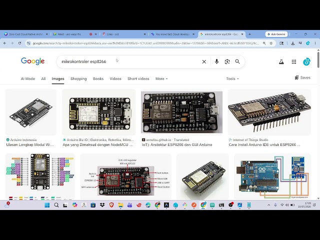Open the browser downloads icon
Image resolution: width=320 pixels, height=240 pixels.
click(292, 43)
